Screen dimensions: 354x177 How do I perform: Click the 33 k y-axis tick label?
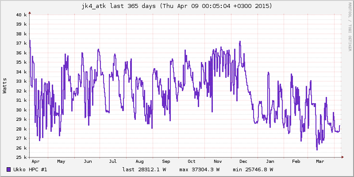(x=22, y=81)
